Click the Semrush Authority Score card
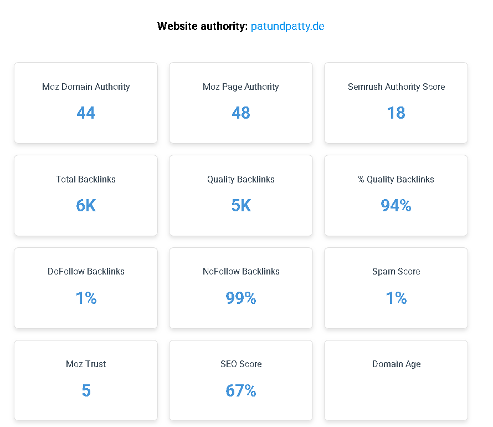 point(396,103)
